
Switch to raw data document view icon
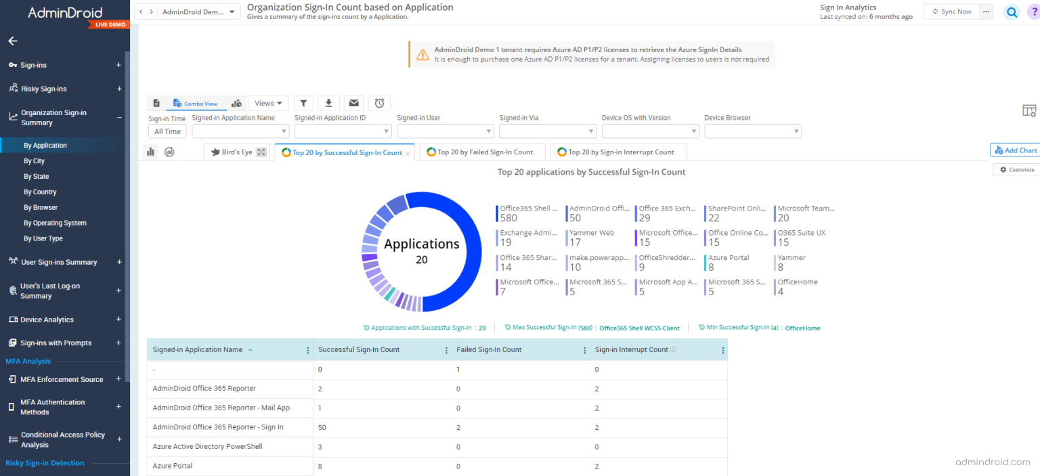(156, 103)
